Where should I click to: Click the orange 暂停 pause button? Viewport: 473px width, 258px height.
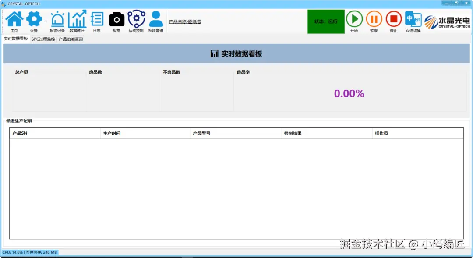pyautogui.click(x=374, y=21)
